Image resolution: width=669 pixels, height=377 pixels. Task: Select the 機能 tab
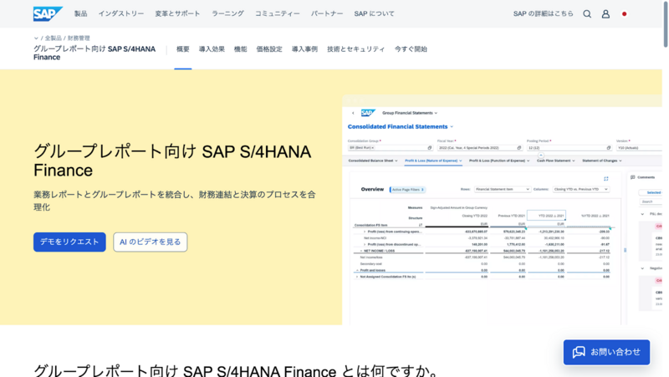pos(241,49)
